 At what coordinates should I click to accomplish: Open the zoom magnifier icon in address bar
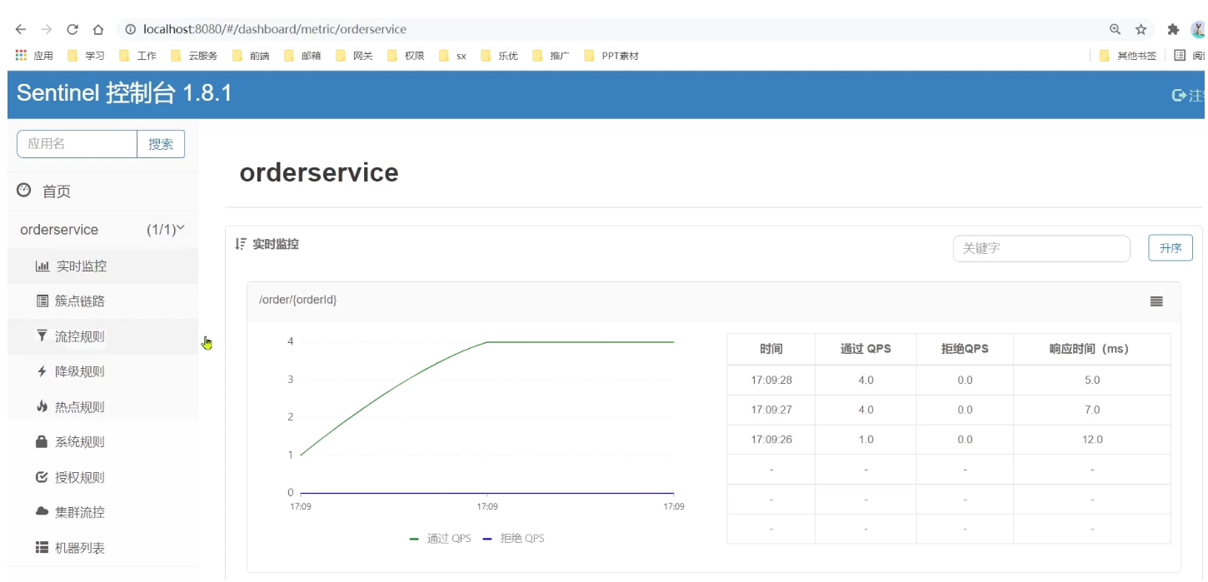[x=1115, y=29]
